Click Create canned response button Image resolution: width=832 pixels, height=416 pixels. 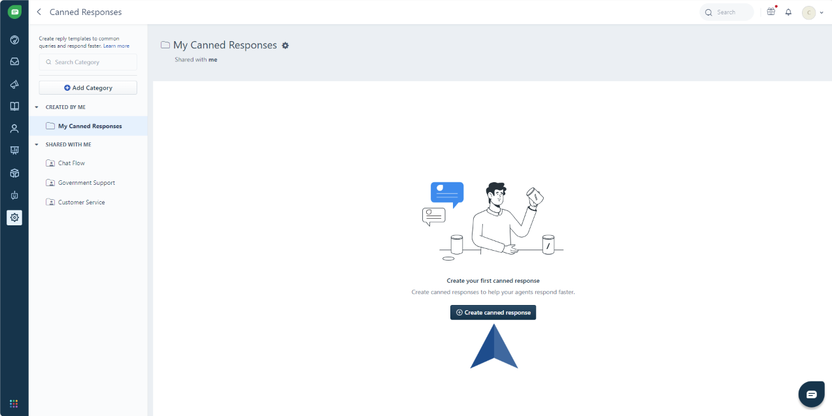click(x=493, y=312)
